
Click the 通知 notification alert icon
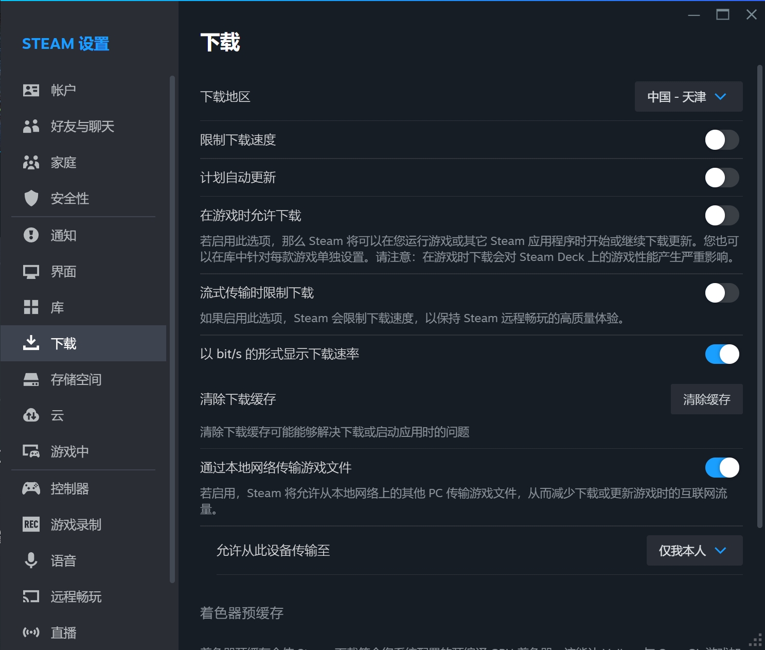(31, 235)
